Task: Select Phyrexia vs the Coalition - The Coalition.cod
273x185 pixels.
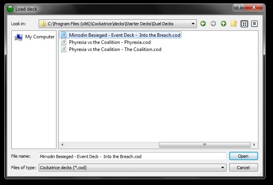Action: pos(111,49)
